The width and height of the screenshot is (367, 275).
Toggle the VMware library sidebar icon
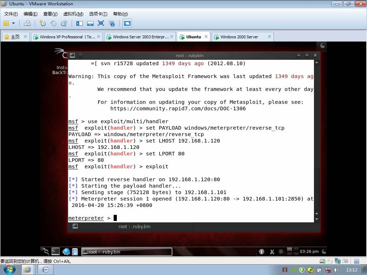(80, 23)
